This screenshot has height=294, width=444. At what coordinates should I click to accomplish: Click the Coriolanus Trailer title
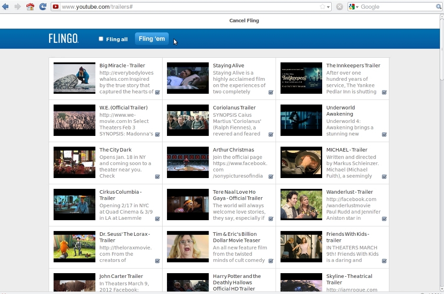pos(234,107)
